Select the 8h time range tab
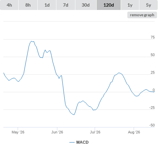This screenshot has height=151, width=158. click(x=28, y=5)
